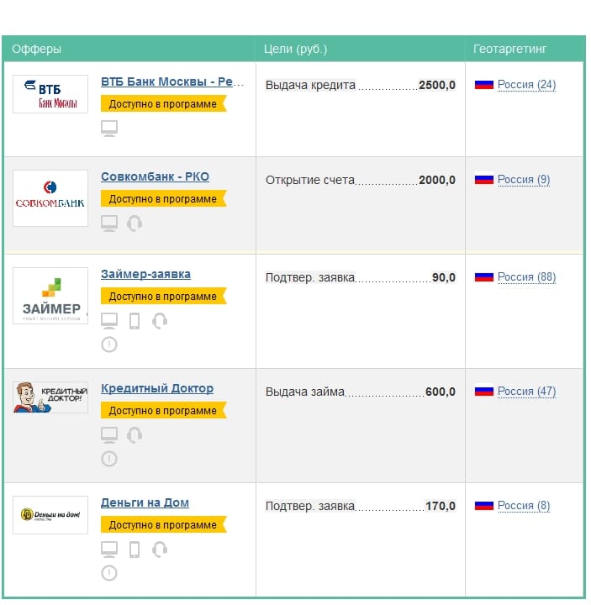This screenshot has width=591, height=605.
Task: Click the Открытие счета goal text
Action: pos(310,180)
